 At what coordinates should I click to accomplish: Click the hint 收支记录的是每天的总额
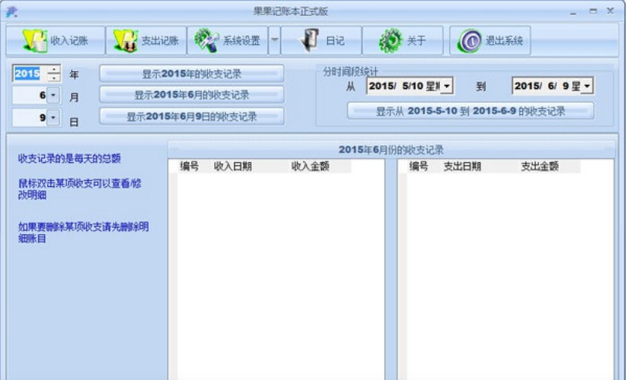70,158
